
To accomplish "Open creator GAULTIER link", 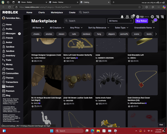I will (69, 100).
